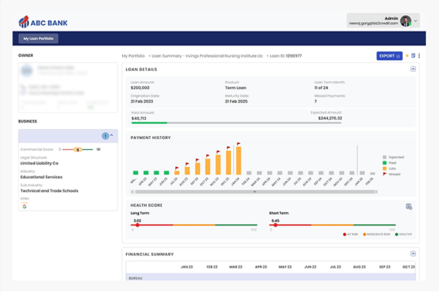Click the missed flag above JUL 23 bar

[x=177, y=168]
